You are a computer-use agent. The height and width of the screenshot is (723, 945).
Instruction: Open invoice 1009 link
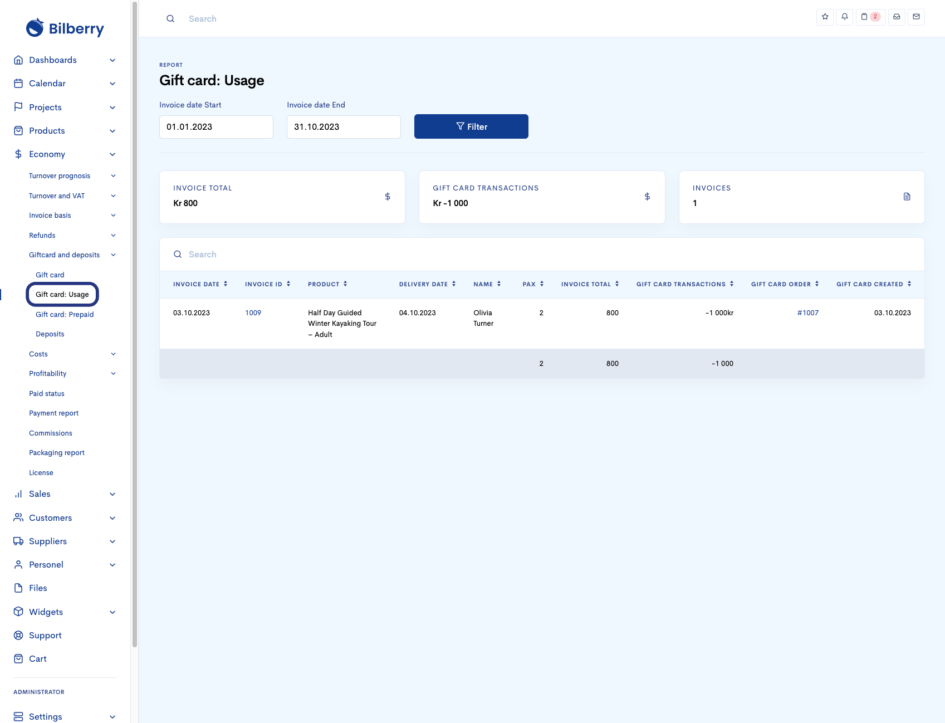[253, 313]
